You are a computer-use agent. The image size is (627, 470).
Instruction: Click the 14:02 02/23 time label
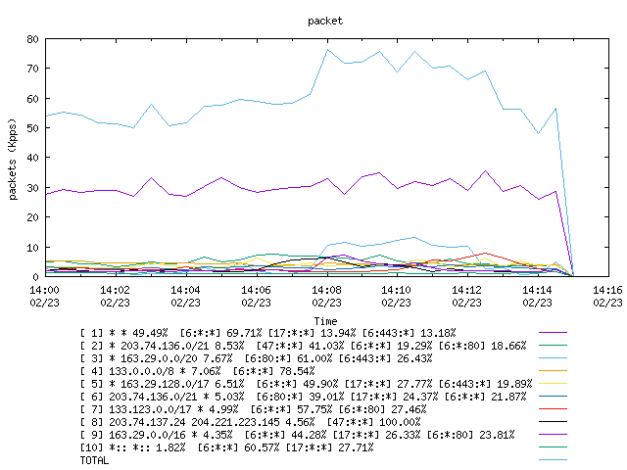[x=116, y=296]
